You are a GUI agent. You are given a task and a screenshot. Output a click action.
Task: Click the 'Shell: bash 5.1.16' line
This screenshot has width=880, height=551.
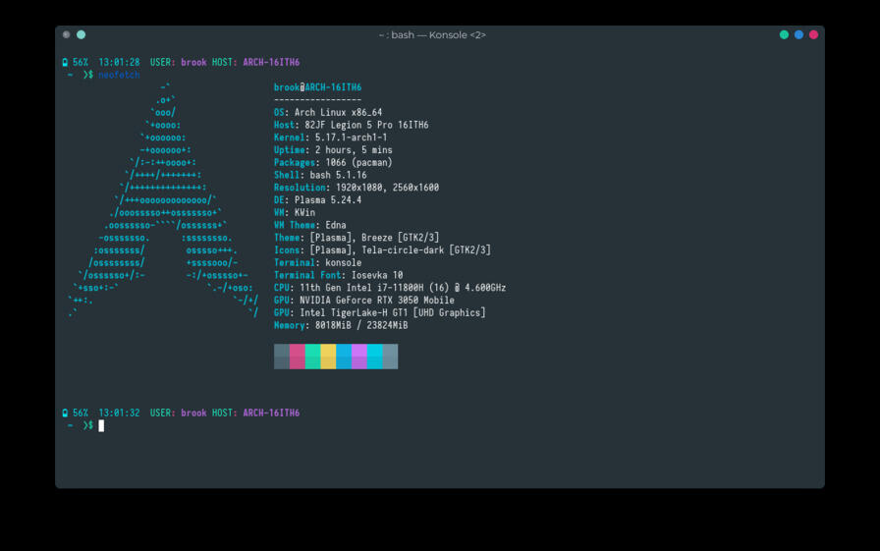pyautogui.click(x=320, y=175)
